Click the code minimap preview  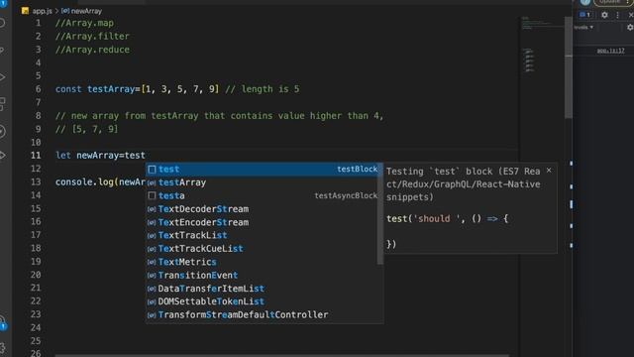541,45
